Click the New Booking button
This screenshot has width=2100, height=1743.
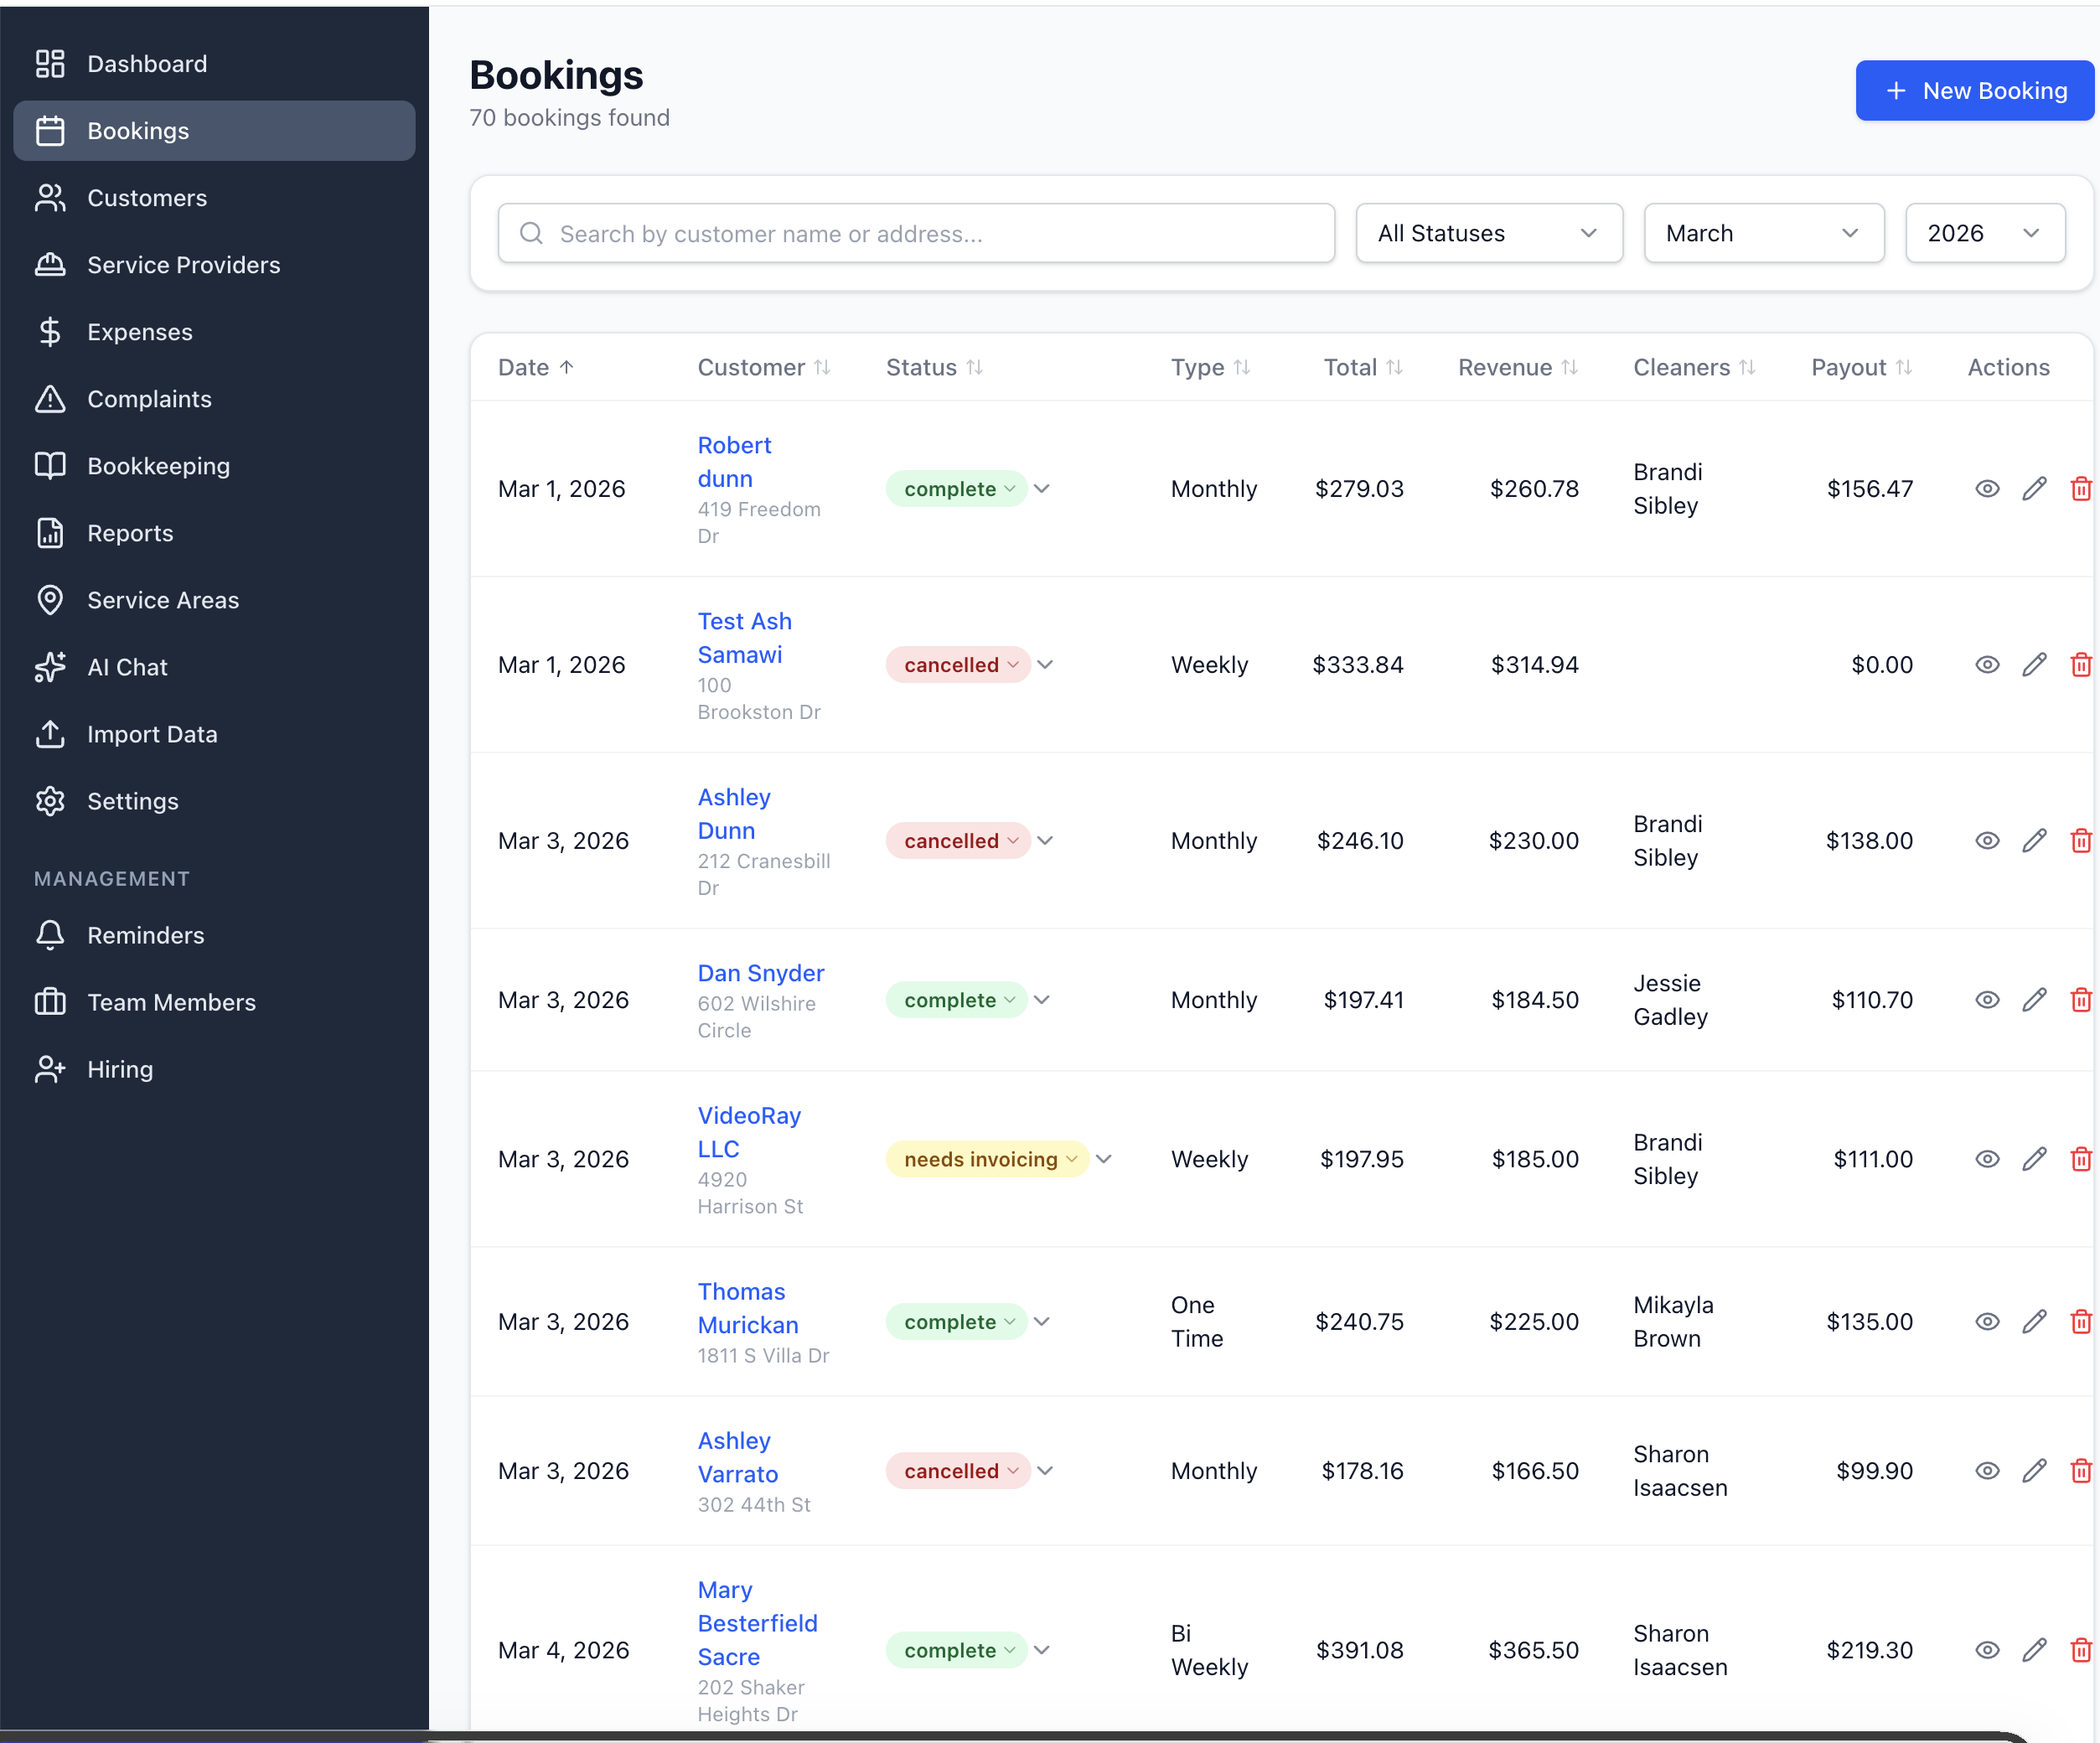[1974, 91]
